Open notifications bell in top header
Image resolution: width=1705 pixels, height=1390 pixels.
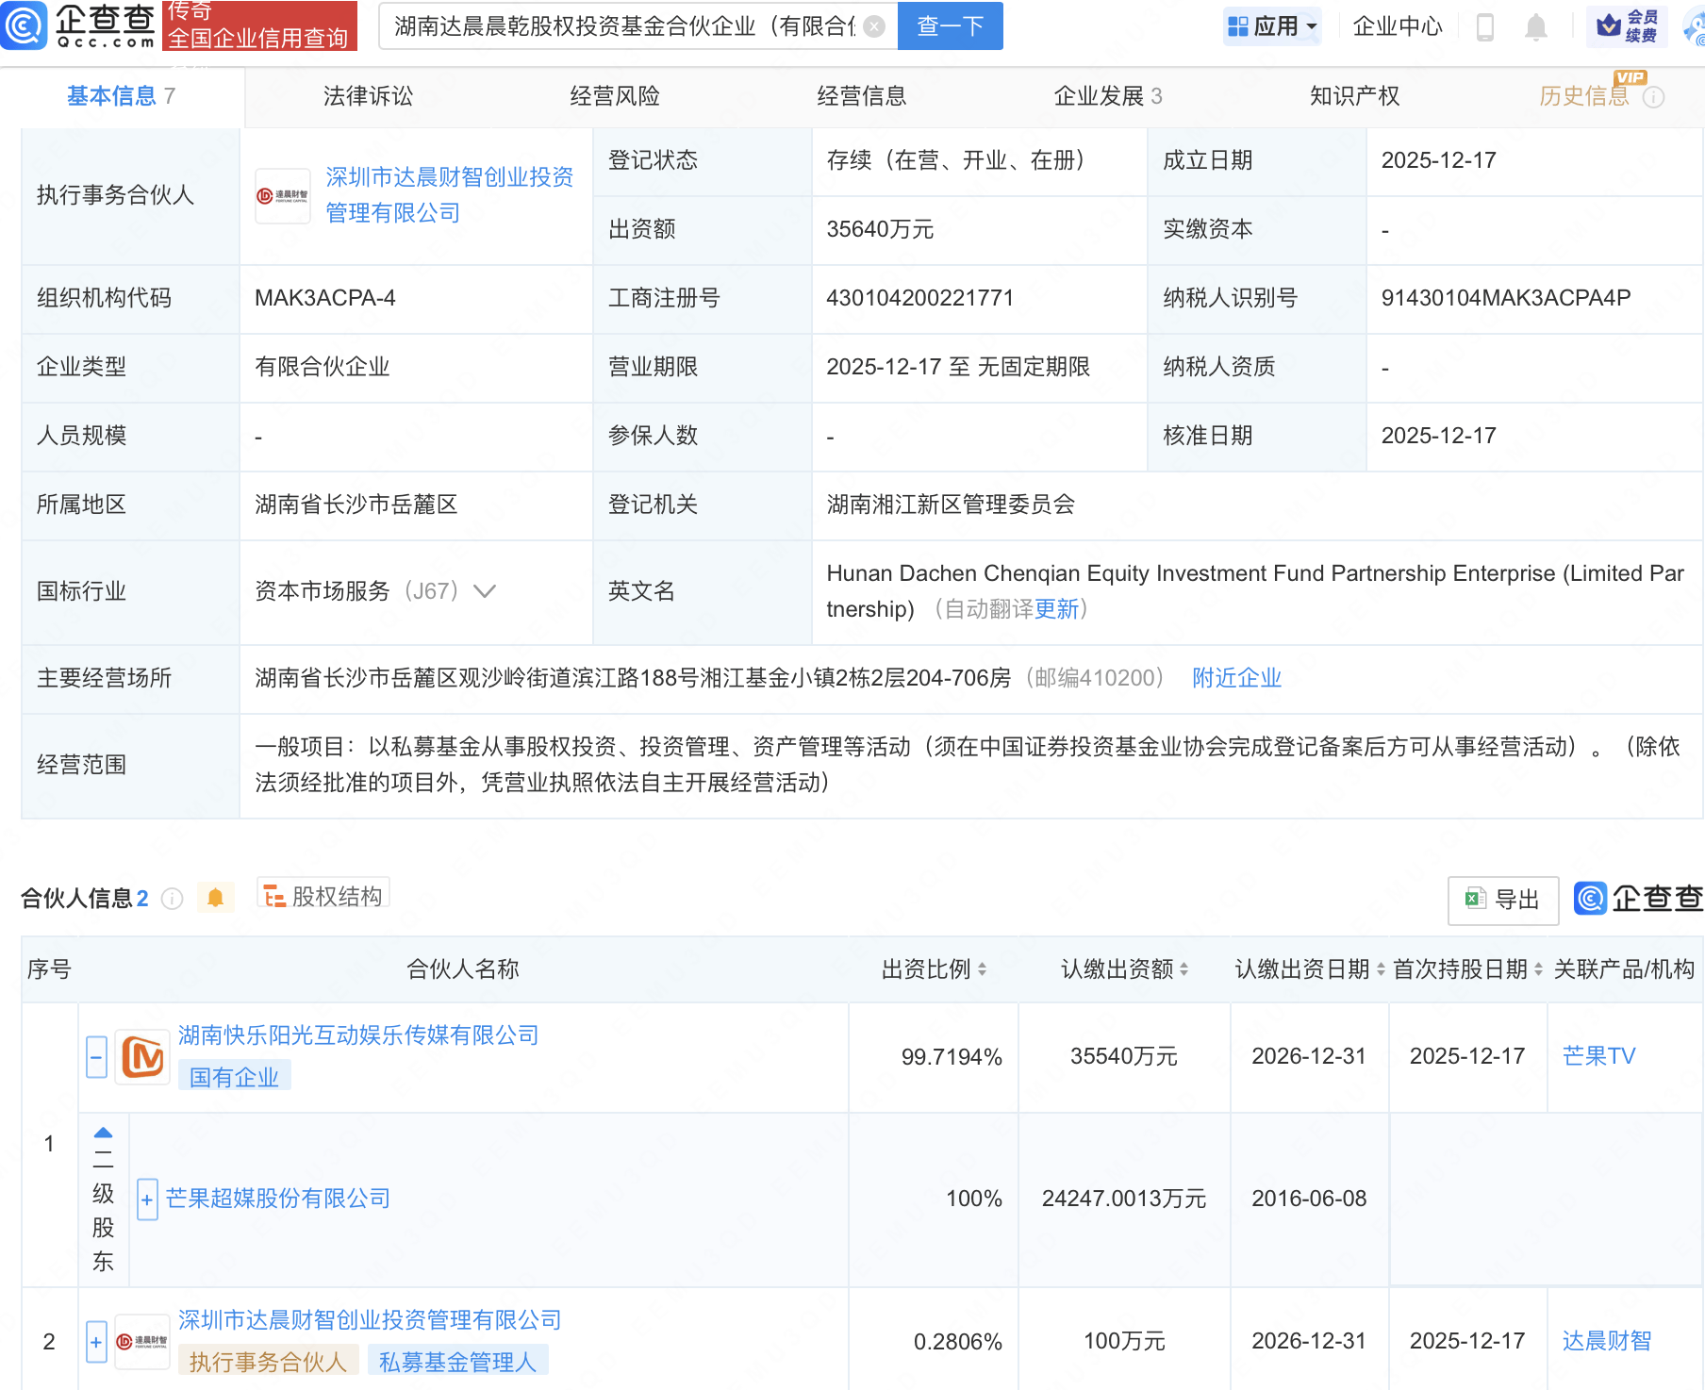(1535, 27)
